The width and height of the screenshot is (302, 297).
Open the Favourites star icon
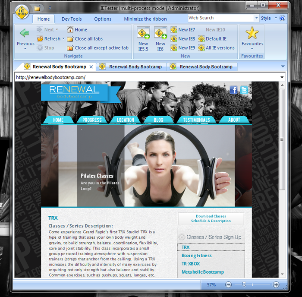pos(252,34)
